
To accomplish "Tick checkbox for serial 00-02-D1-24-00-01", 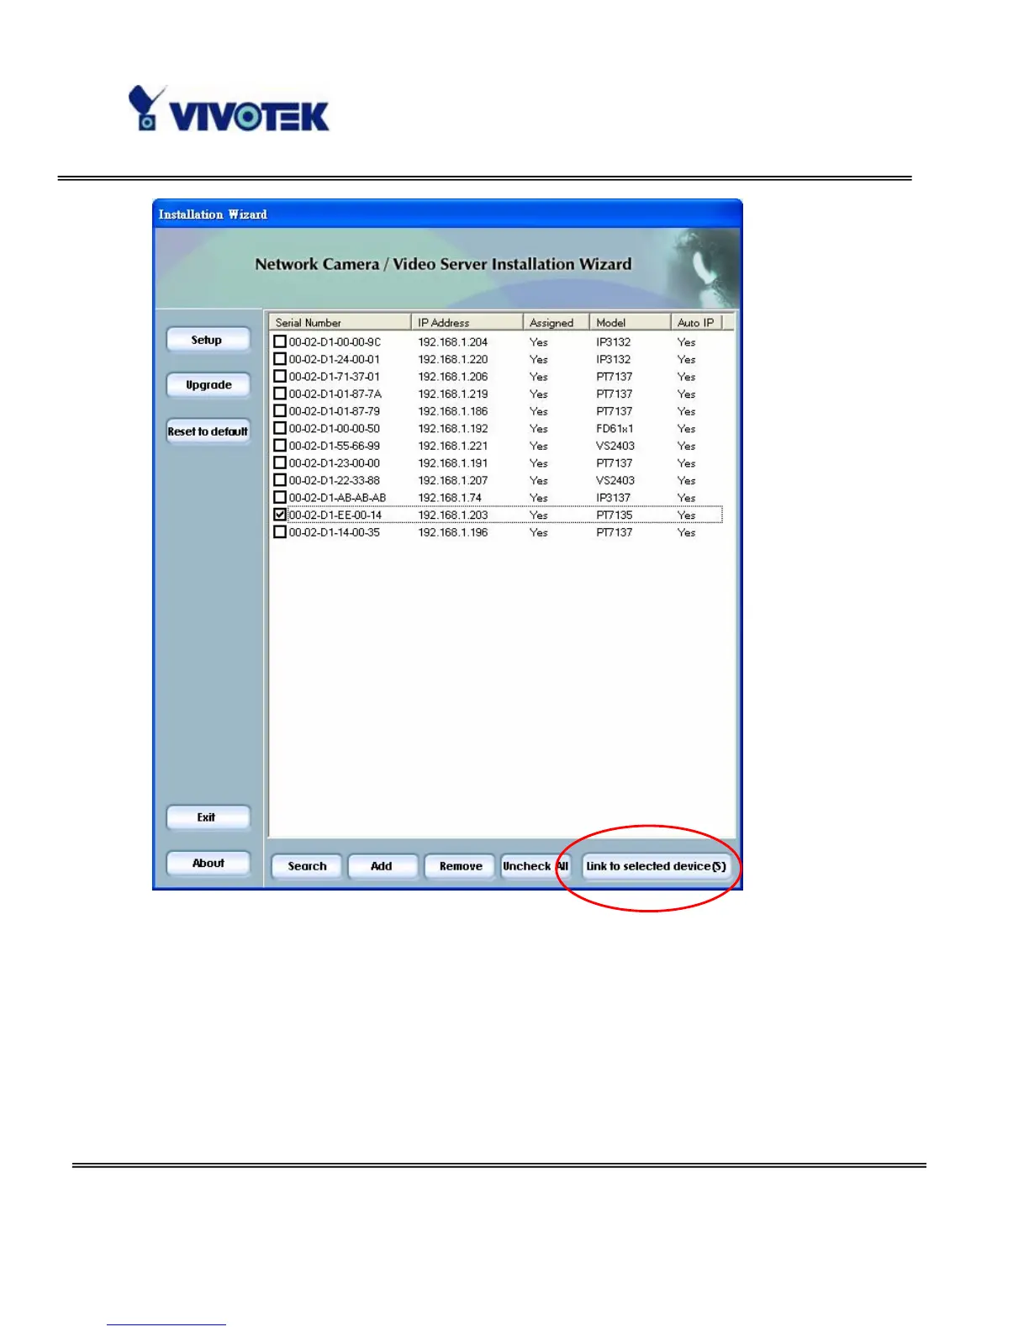I will click(280, 359).
